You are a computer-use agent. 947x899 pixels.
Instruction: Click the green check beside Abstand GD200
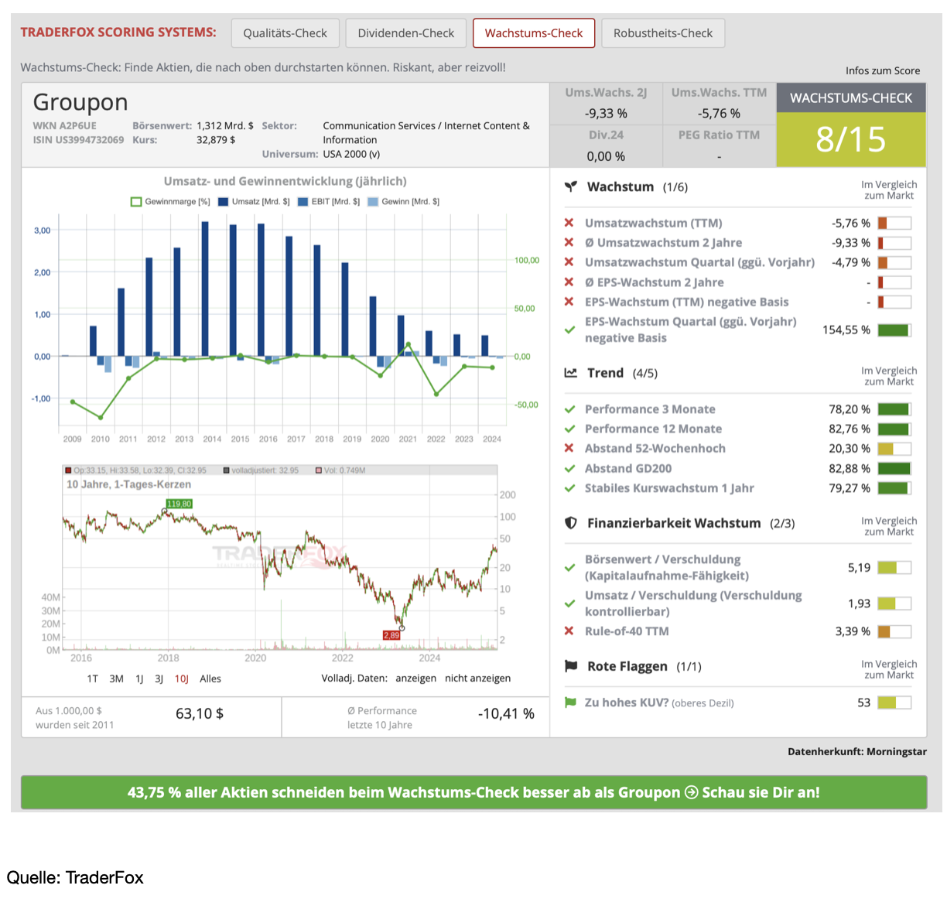point(569,468)
